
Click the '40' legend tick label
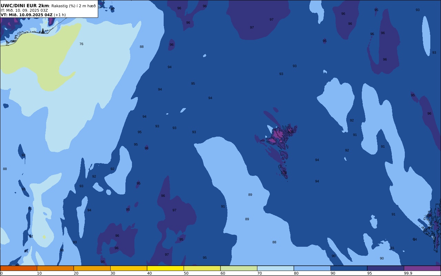click(149, 273)
